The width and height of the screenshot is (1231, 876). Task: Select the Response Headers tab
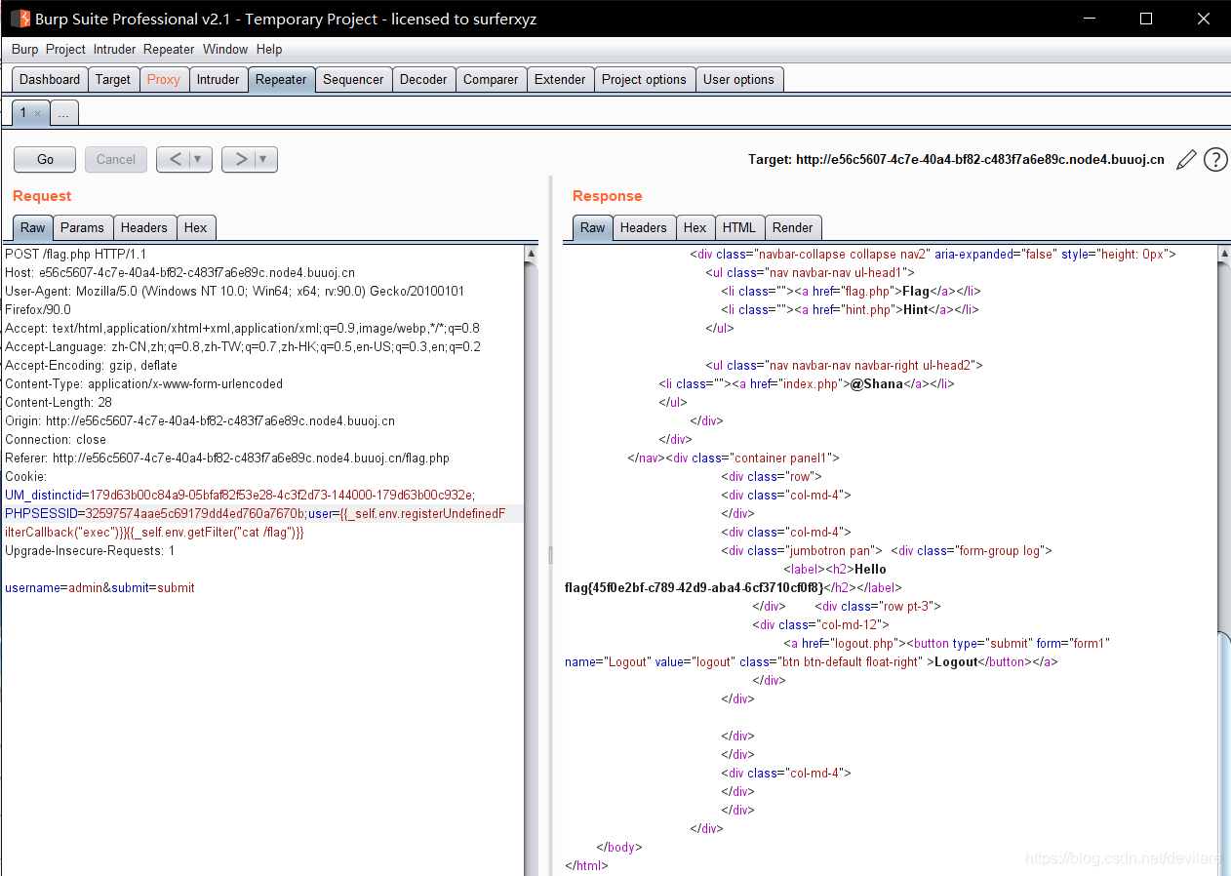[644, 227]
